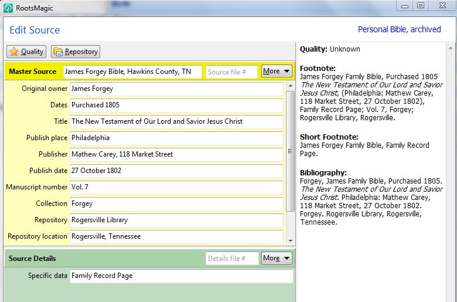The height and width of the screenshot is (302, 457).
Task: Open the Quality star button
Action: [26, 52]
